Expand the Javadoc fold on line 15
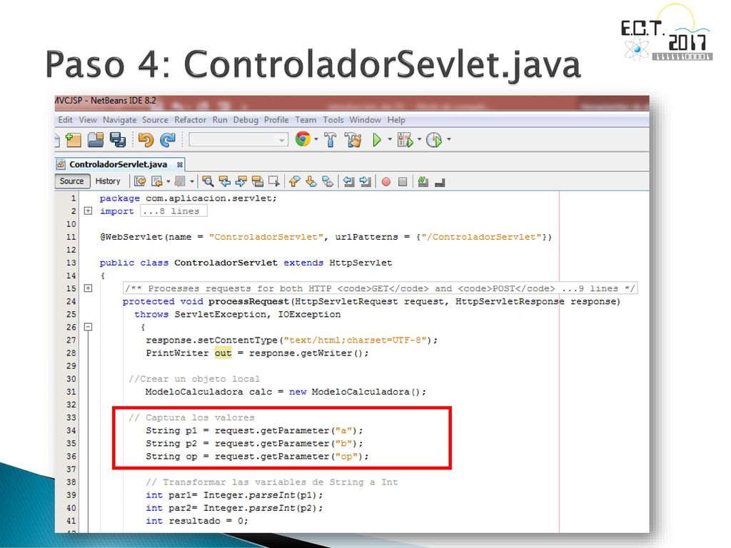Image resolution: width=731 pixels, height=548 pixels. (88, 288)
